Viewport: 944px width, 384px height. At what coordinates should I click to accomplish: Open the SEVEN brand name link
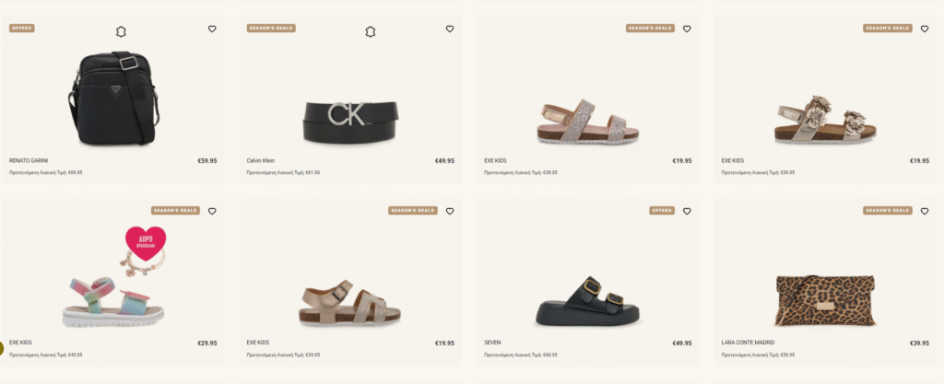coord(492,343)
